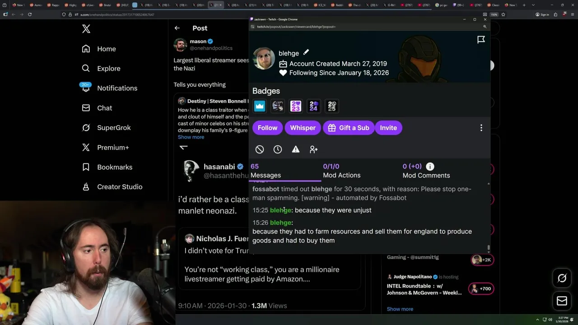Click the flag icon on the viewer card

point(481,40)
